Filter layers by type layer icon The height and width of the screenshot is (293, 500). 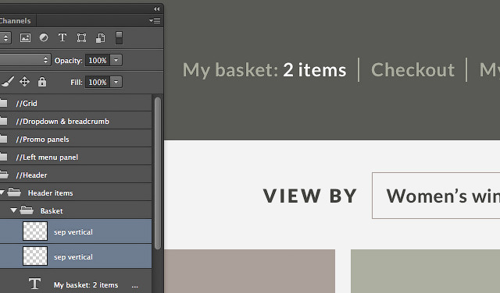[62, 37]
